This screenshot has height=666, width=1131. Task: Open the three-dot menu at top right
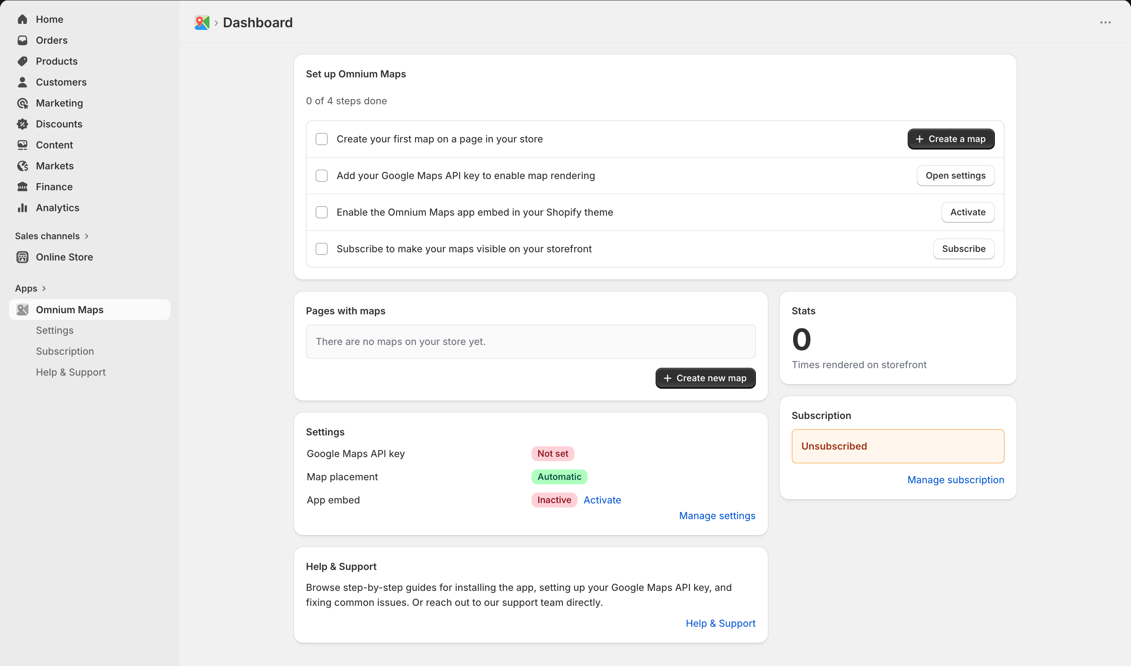1105,22
